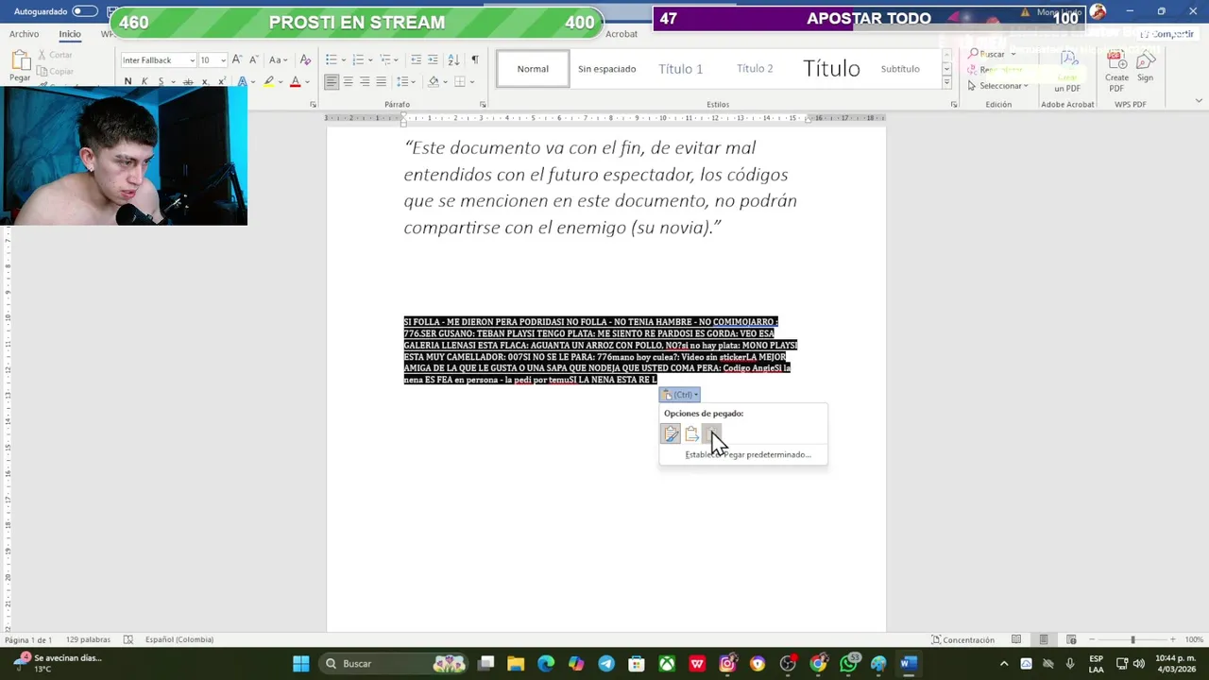Apply the Normal style
The image size is (1209, 680).
(533, 69)
